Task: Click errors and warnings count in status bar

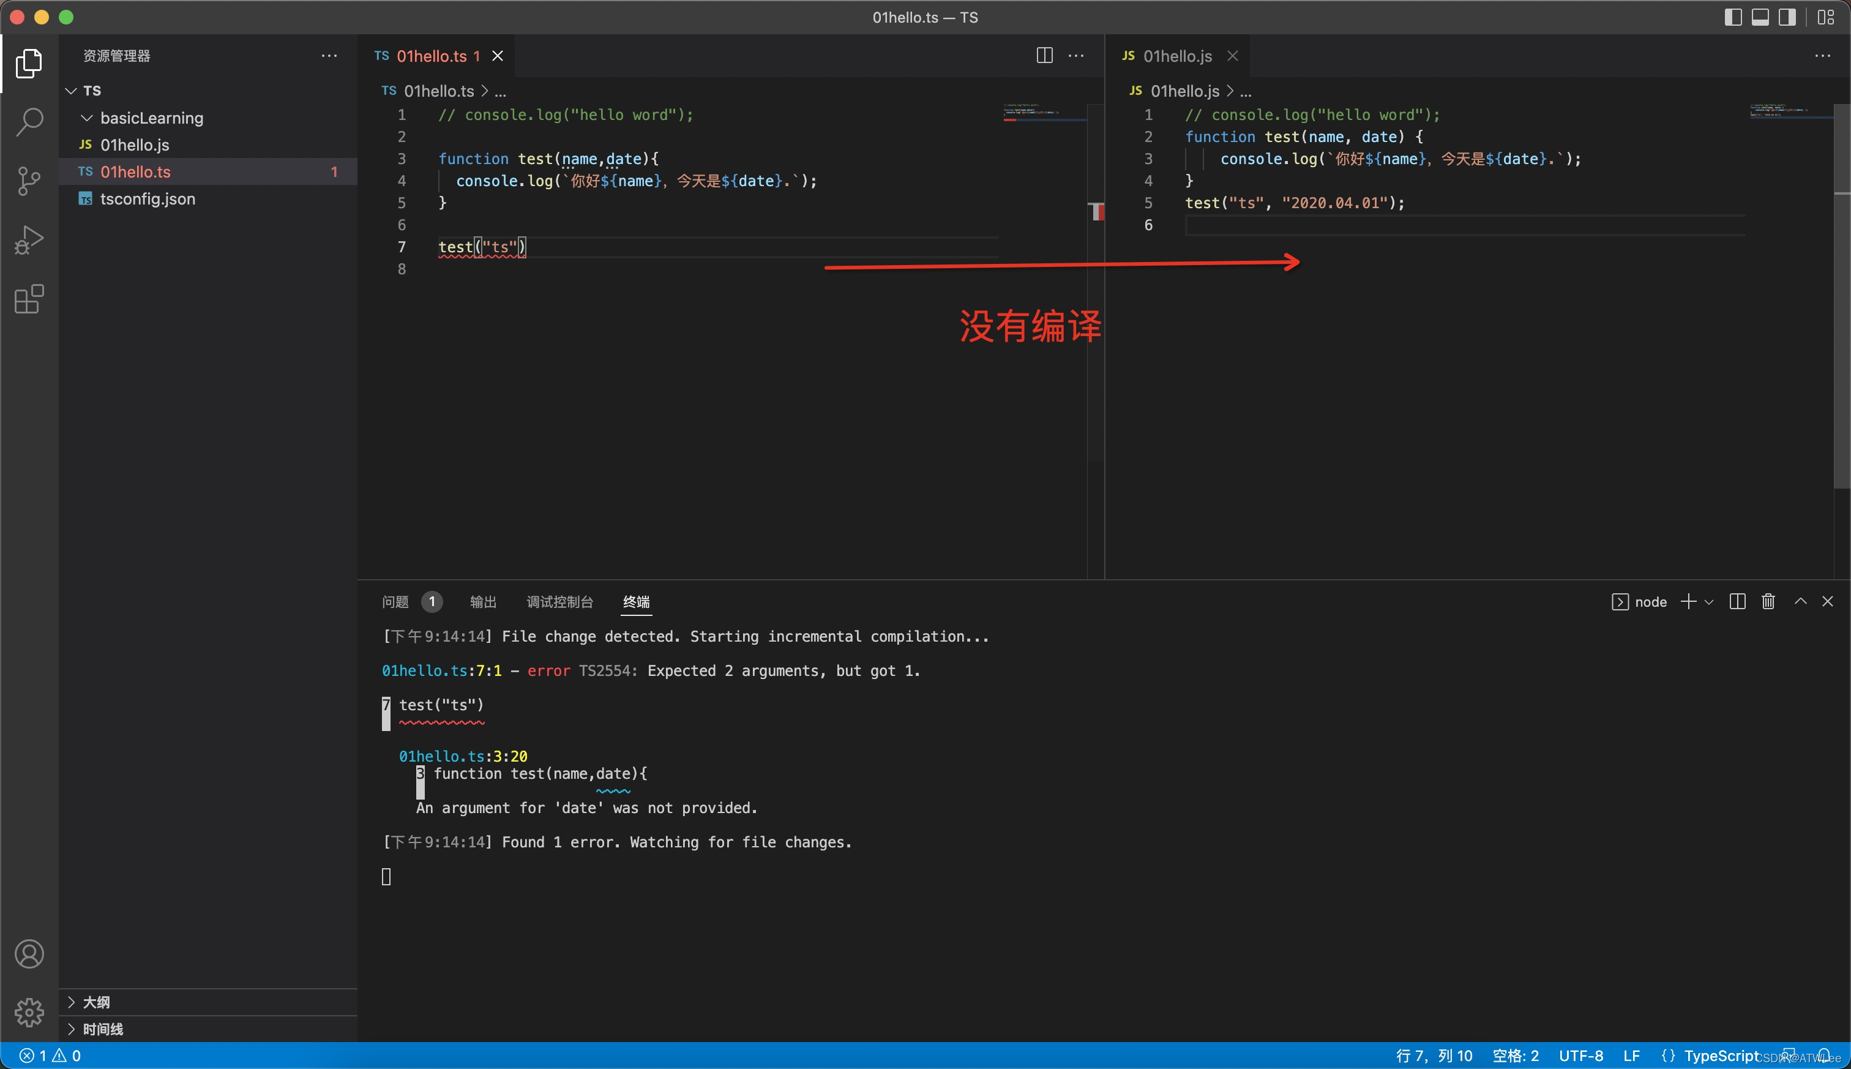Action: click(50, 1056)
